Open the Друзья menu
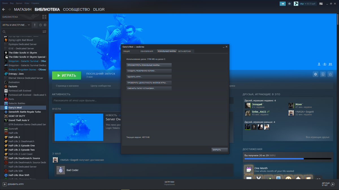Image resolution: width=339 pixels, height=190 pixels. 19,3
